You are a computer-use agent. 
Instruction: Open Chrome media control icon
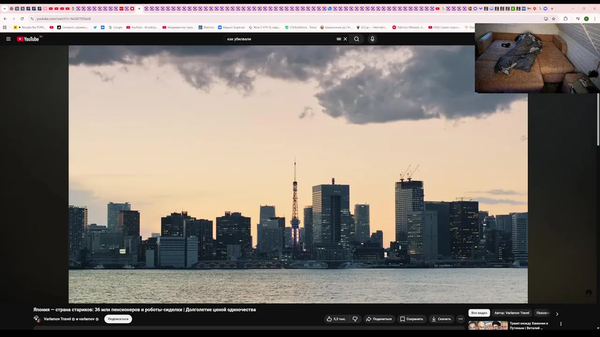pos(578,19)
